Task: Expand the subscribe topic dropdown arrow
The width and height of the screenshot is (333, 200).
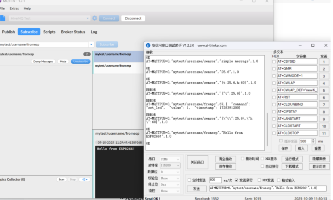Action: [91, 45]
